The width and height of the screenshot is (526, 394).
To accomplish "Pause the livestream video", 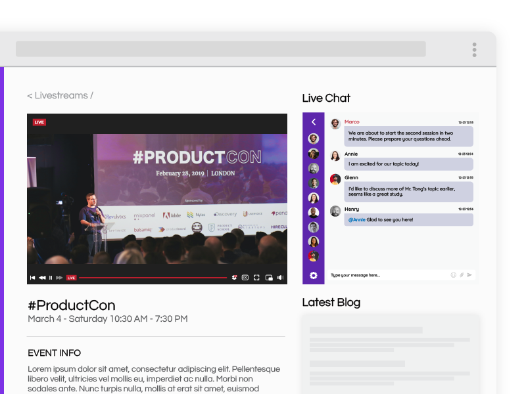I will click(x=51, y=278).
